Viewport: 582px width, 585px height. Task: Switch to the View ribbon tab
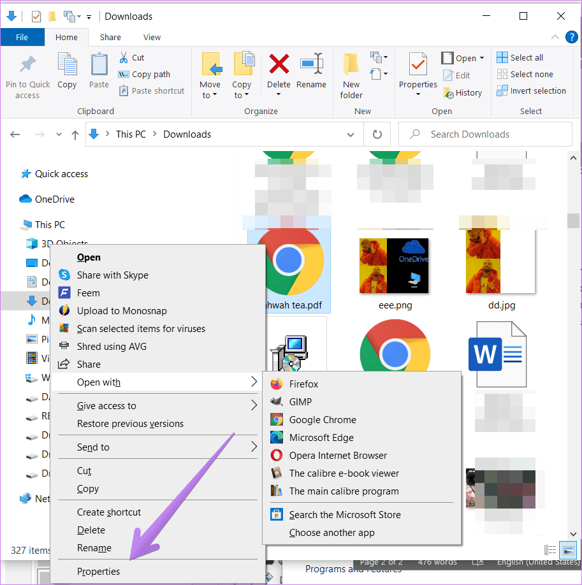pos(152,38)
